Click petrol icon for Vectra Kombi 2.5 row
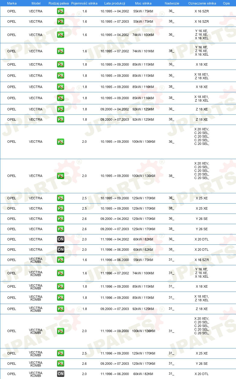The height and width of the screenshot is (379, 236). click(60, 353)
